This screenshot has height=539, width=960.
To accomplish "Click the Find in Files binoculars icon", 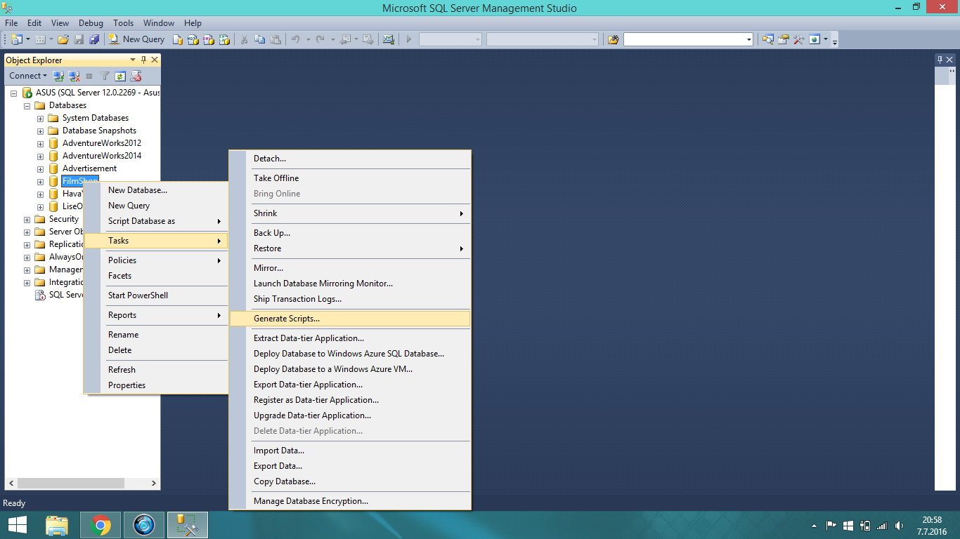I will 613,39.
